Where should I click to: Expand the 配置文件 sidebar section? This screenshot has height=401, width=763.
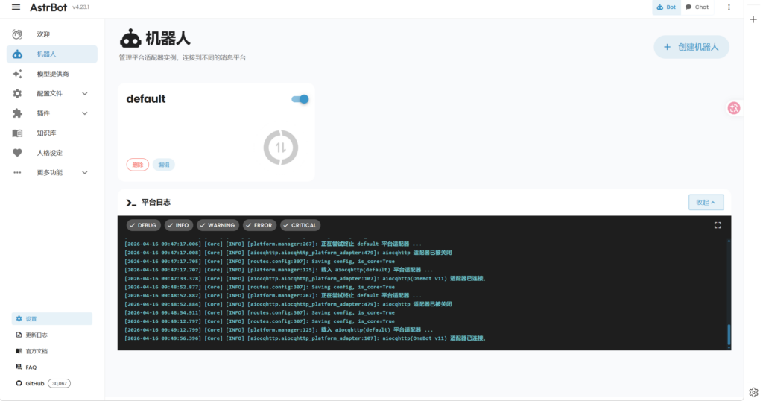84,94
